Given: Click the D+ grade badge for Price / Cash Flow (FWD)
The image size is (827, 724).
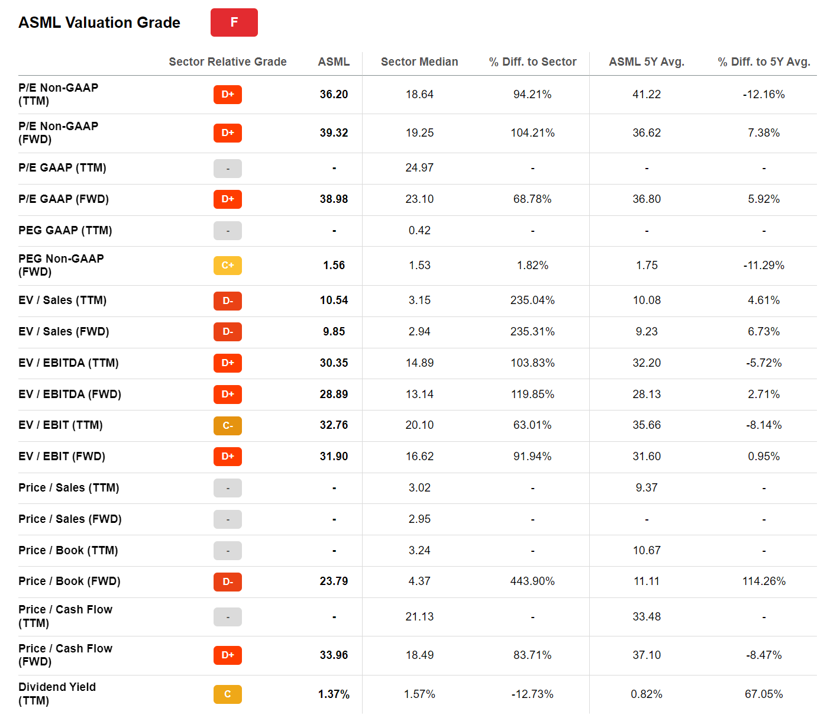Looking at the screenshot, I should click(228, 655).
